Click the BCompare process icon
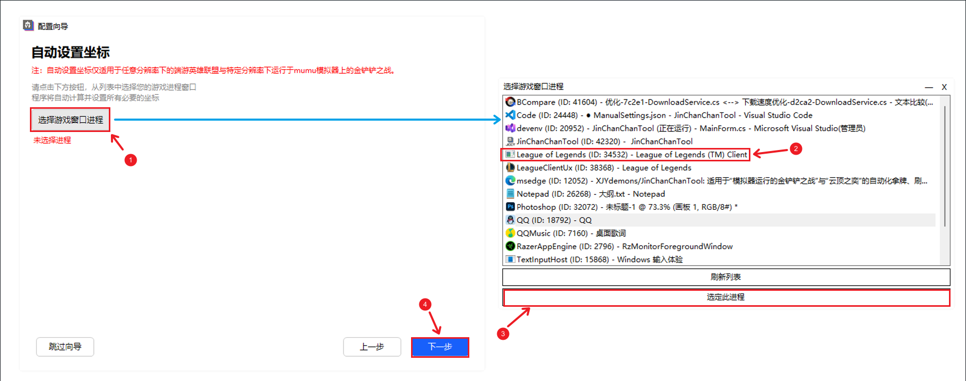 (x=510, y=102)
